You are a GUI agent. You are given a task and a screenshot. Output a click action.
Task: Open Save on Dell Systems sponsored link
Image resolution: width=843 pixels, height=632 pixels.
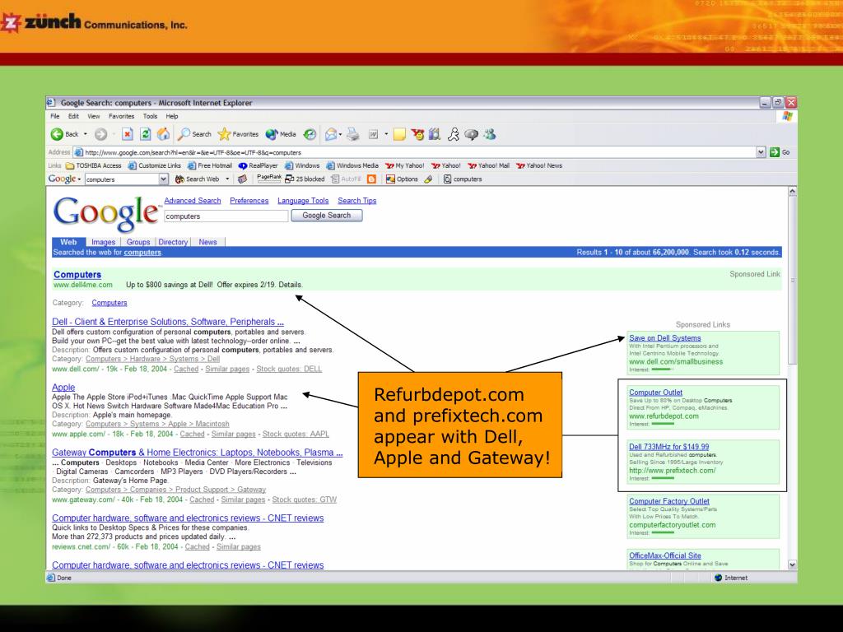(x=665, y=338)
